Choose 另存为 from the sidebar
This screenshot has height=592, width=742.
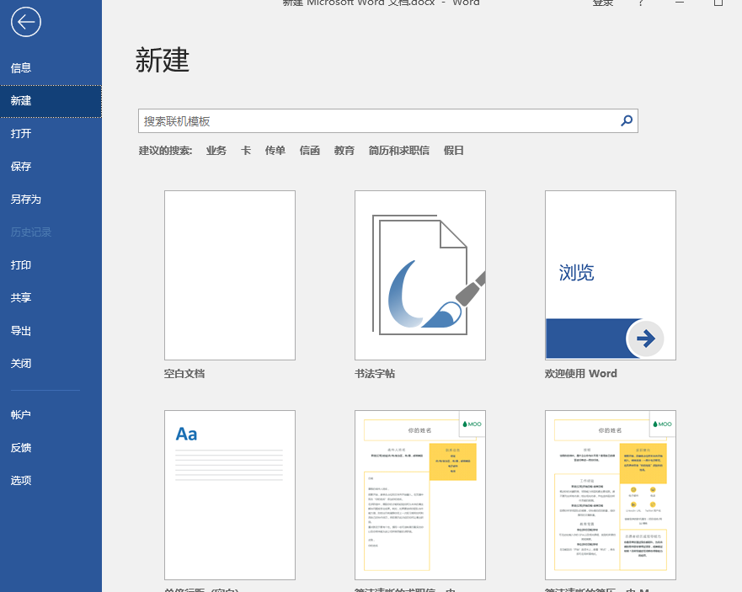coord(51,200)
